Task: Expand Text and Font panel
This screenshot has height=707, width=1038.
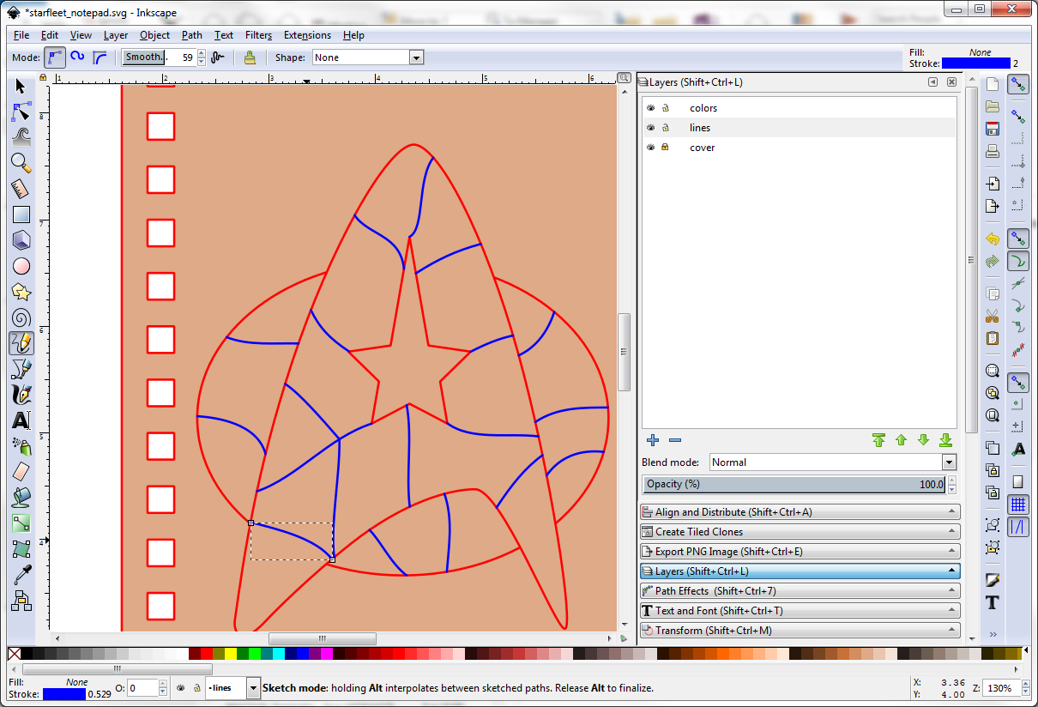Action: coord(800,611)
